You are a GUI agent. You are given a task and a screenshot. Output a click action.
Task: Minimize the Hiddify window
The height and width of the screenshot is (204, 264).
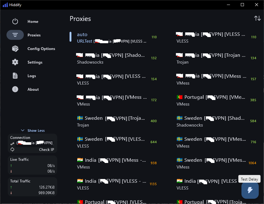[x=228, y=5]
